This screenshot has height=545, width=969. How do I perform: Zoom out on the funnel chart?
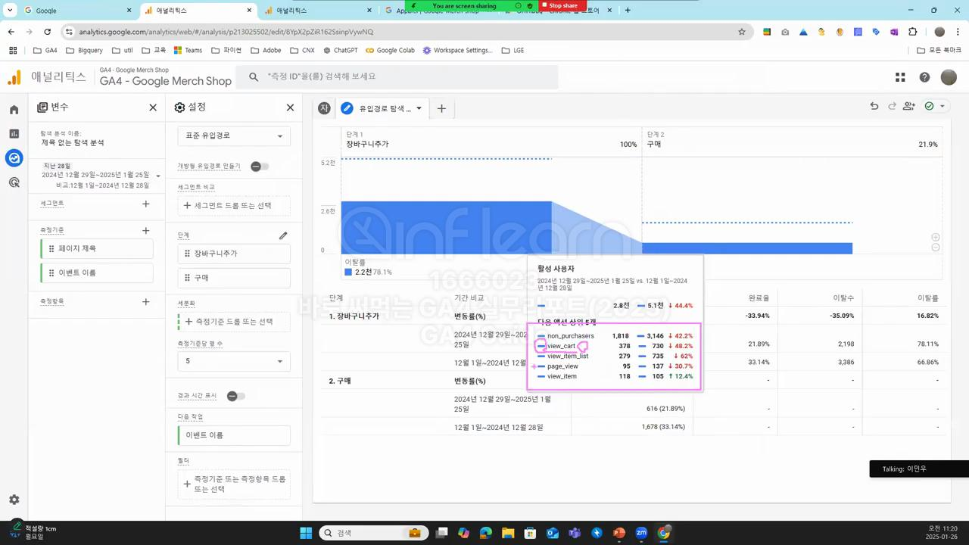click(936, 248)
